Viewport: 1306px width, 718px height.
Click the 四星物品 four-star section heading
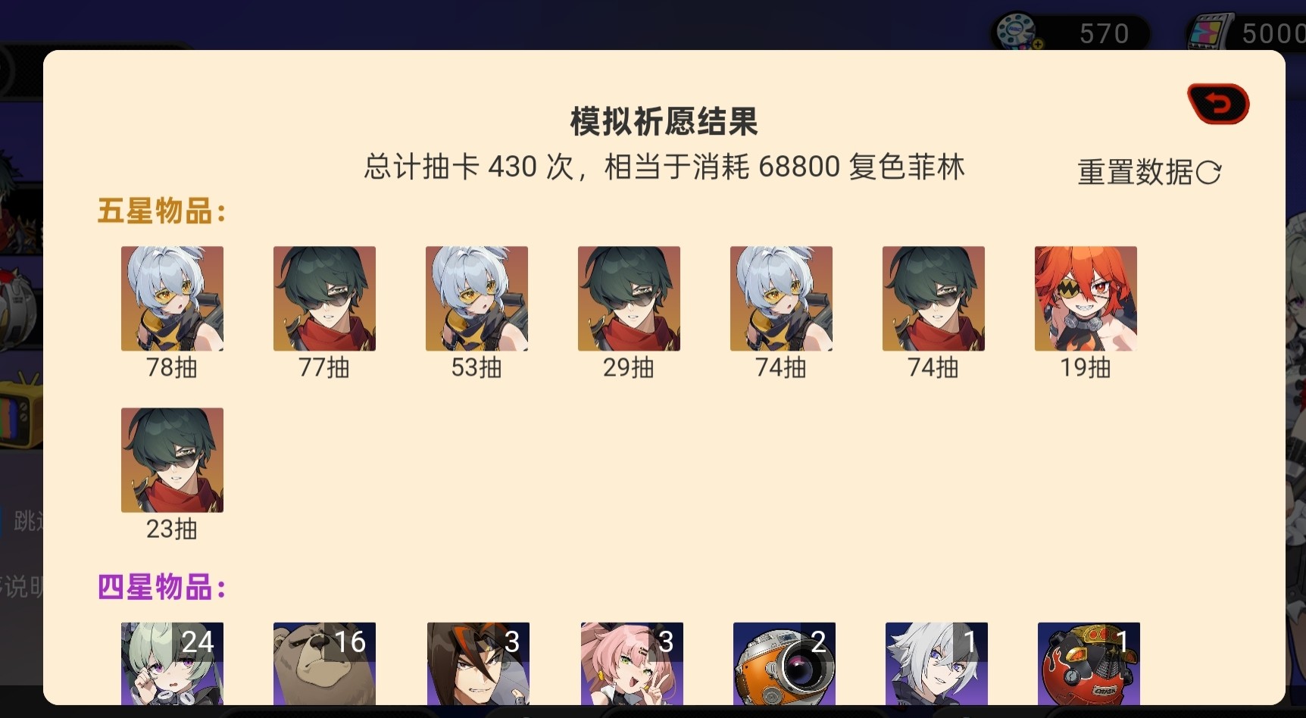[161, 587]
